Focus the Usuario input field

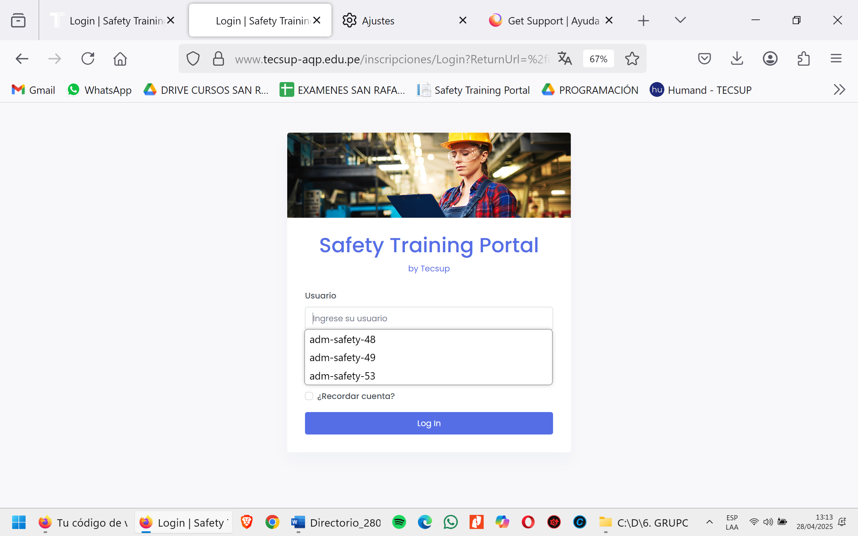[429, 318]
